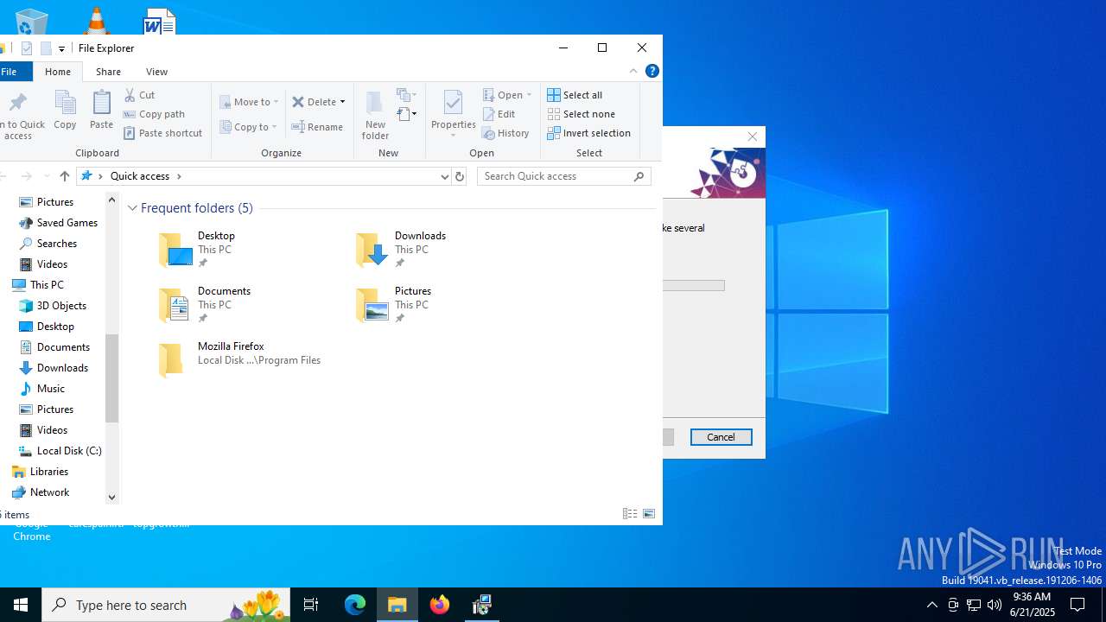Select Searches in the navigation pane
This screenshot has width=1106, height=622.
tap(48, 244)
